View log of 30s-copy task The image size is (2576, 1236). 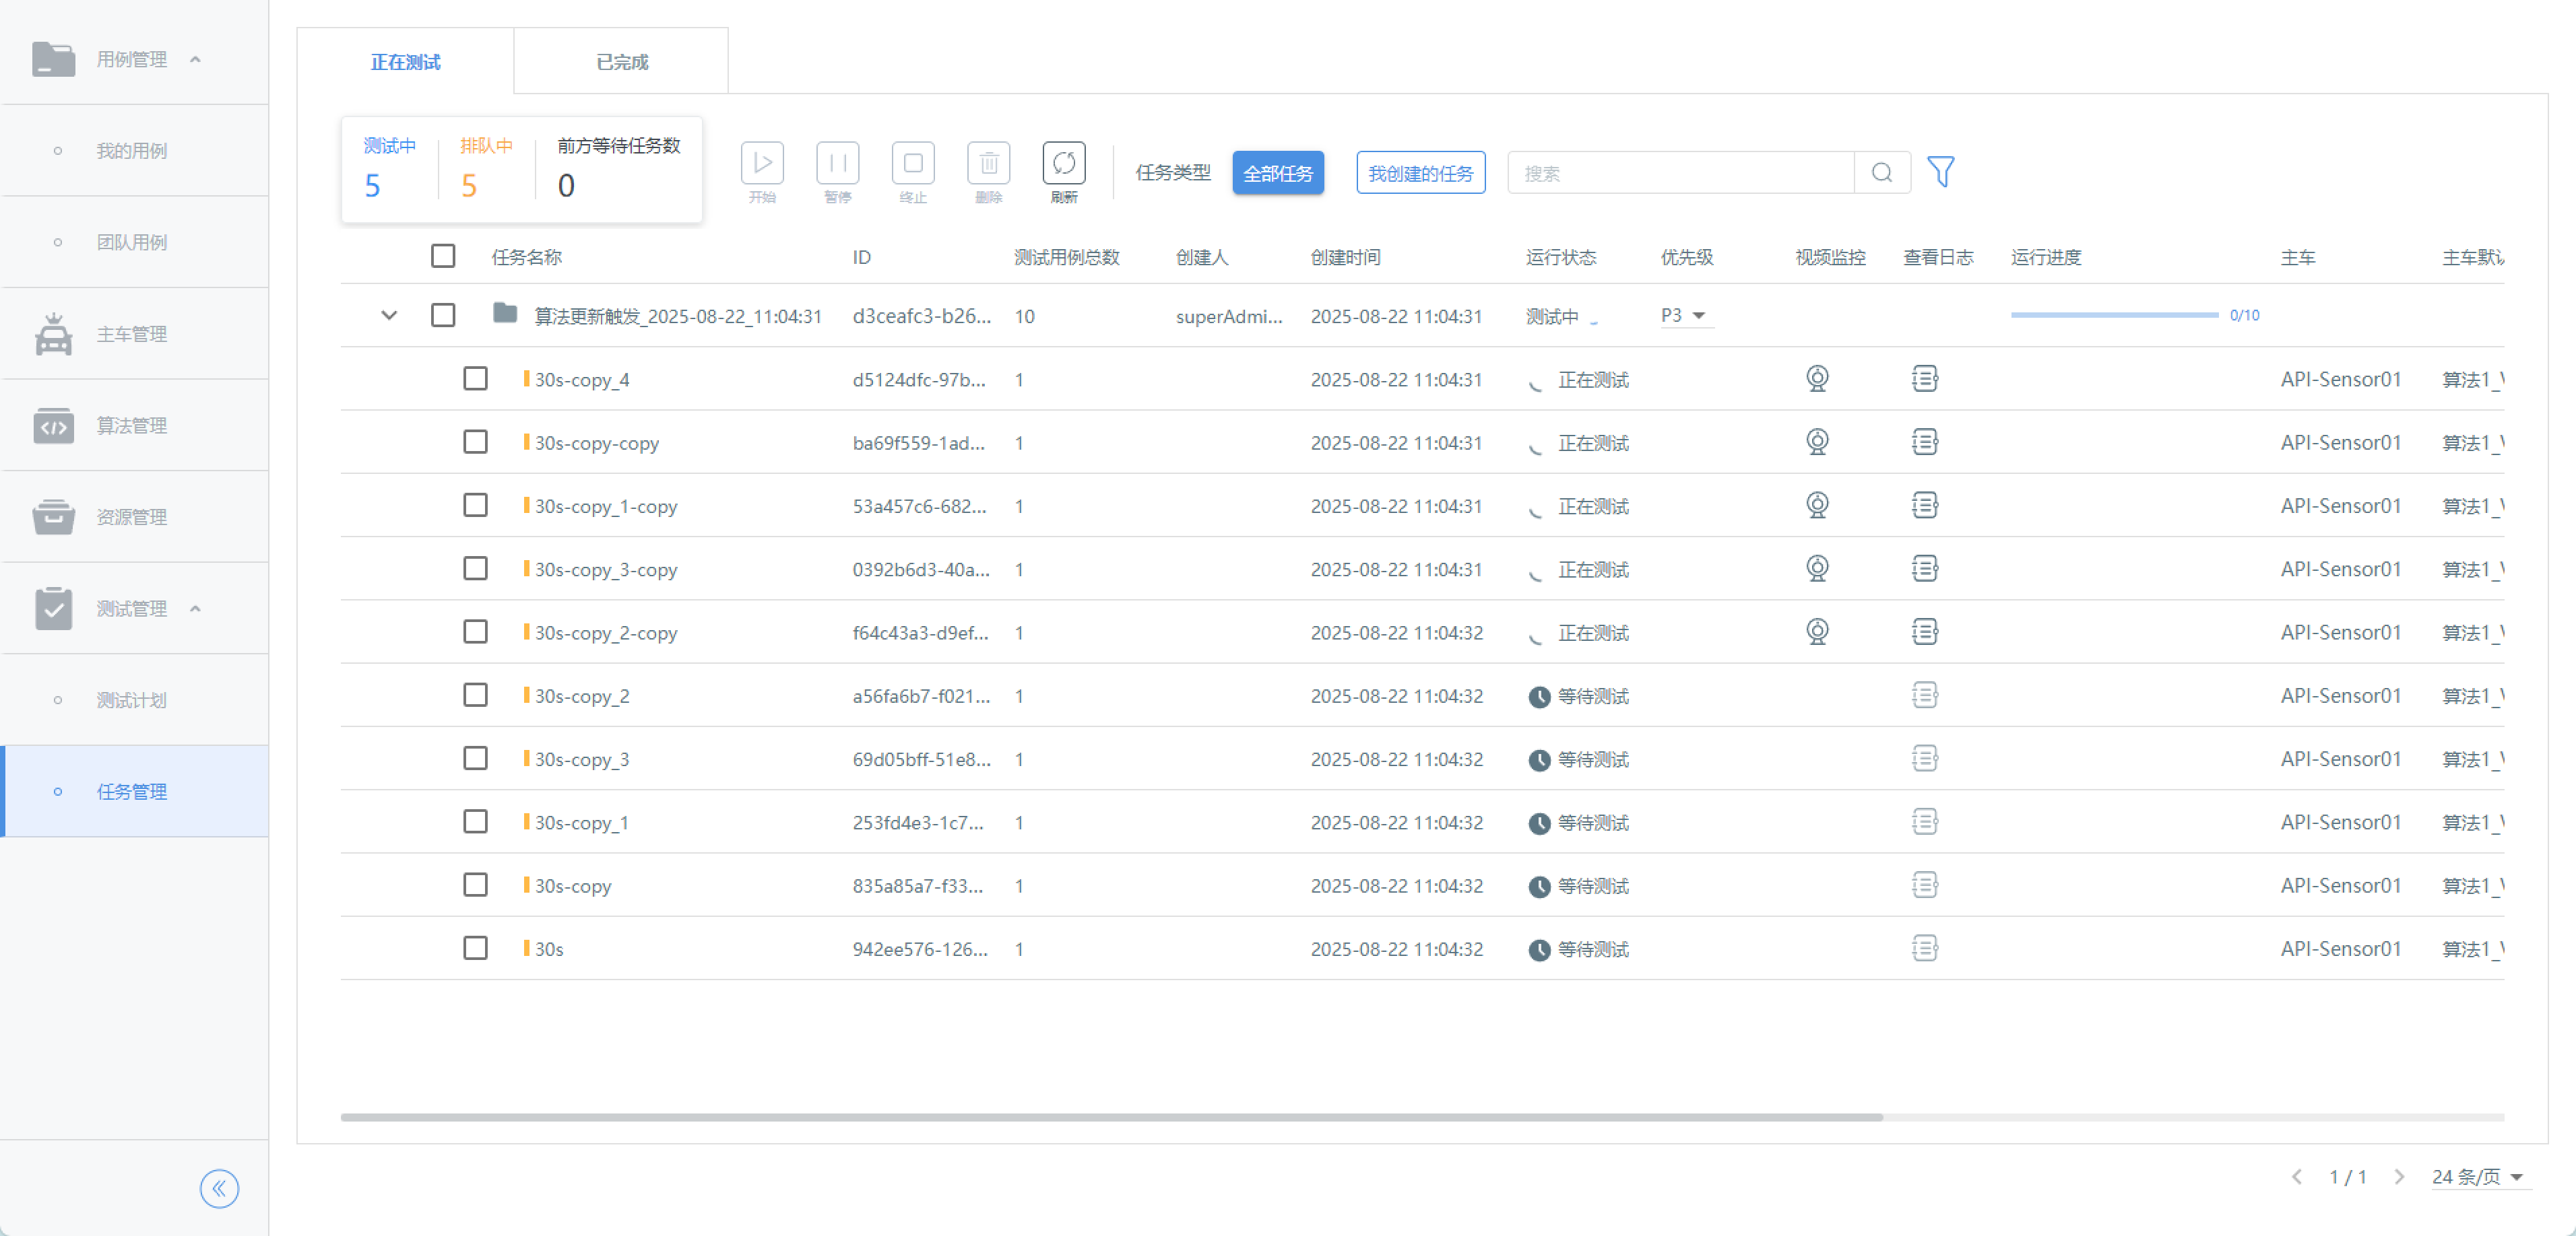(1925, 885)
